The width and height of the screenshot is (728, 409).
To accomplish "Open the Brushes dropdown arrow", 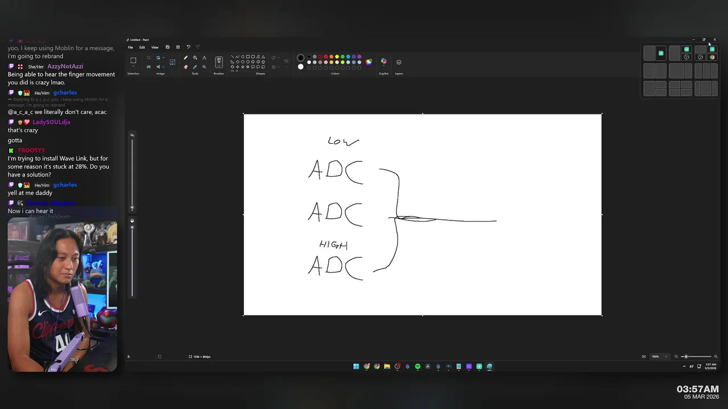I will [x=219, y=66].
